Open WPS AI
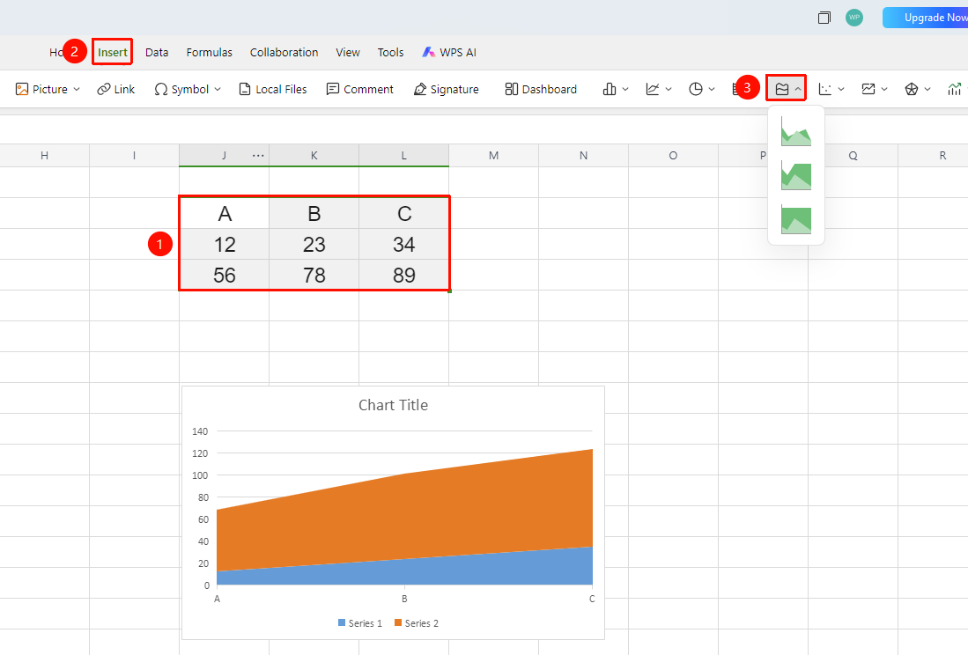This screenshot has height=655, width=968. (449, 53)
